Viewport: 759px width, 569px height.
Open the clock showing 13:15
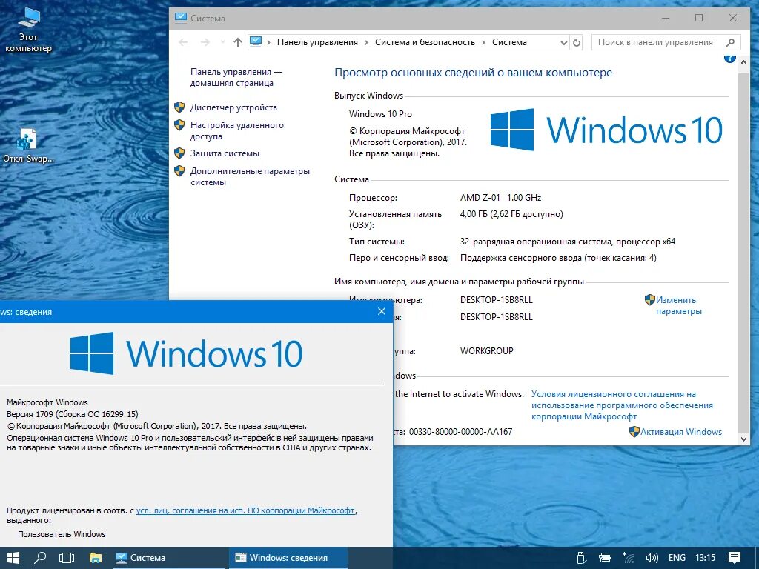click(706, 558)
